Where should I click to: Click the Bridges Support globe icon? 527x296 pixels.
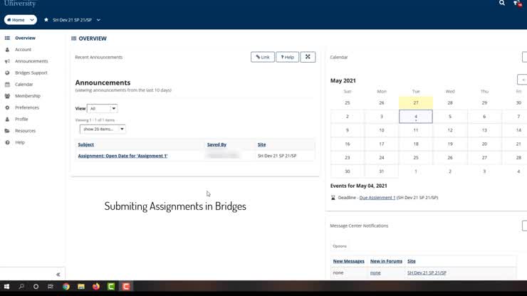tap(7, 73)
